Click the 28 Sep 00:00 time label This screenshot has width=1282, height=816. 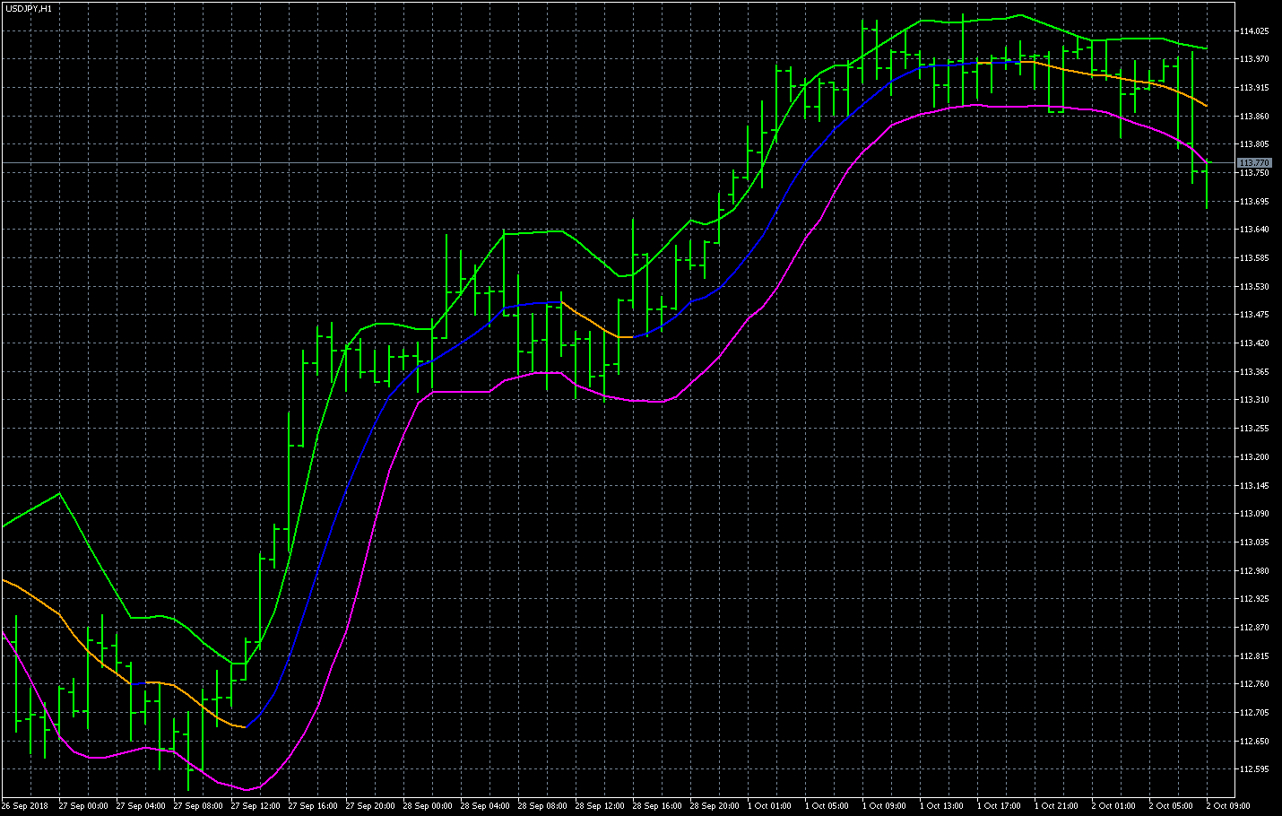tap(428, 806)
